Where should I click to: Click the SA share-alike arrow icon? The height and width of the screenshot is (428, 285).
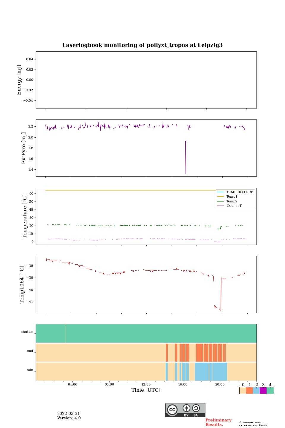coord(196,408)
